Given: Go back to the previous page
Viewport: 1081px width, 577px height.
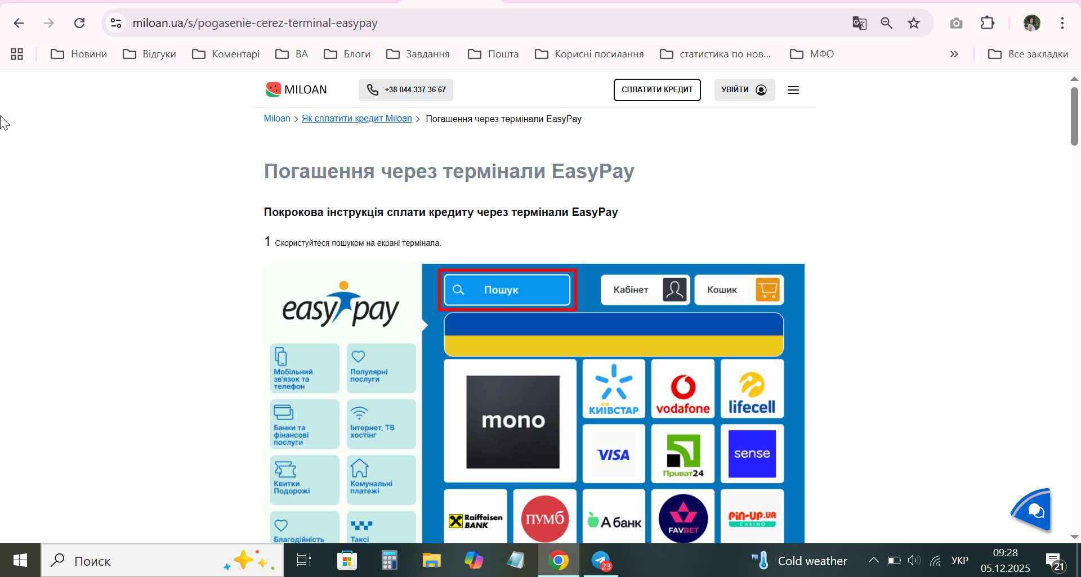Looking at the screenshot, I should (19, 23).
